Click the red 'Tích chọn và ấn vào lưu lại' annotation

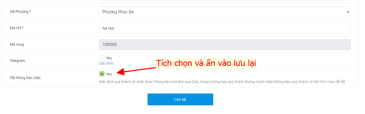click(x=206, y=63)
